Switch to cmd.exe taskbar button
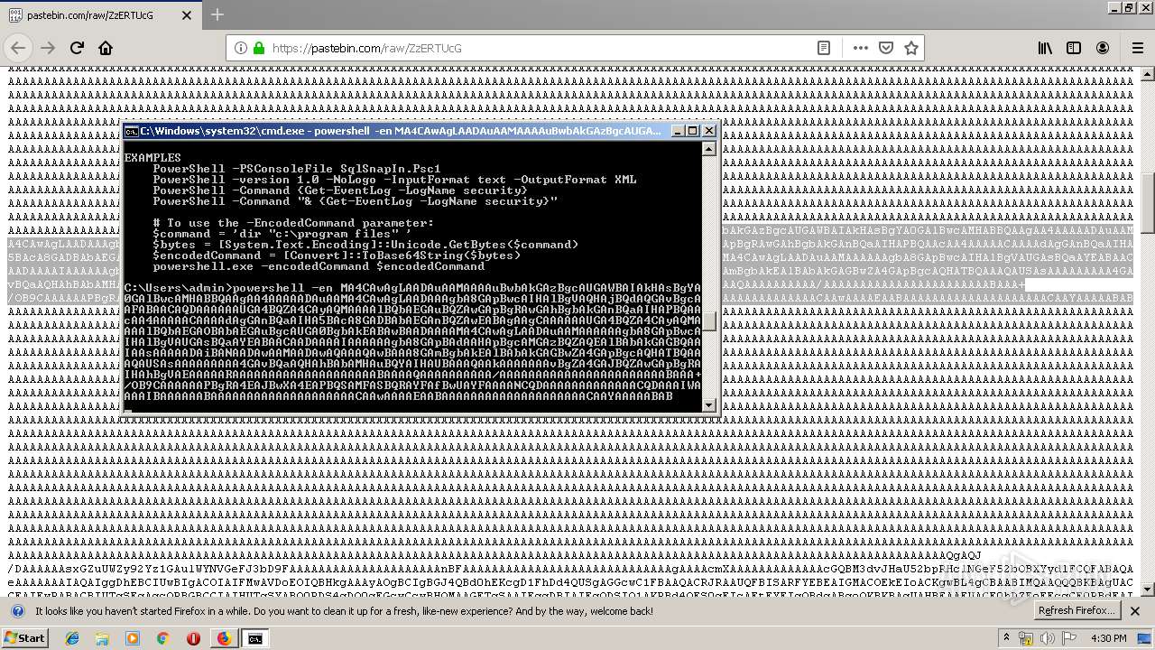 [x=255, y=638]
